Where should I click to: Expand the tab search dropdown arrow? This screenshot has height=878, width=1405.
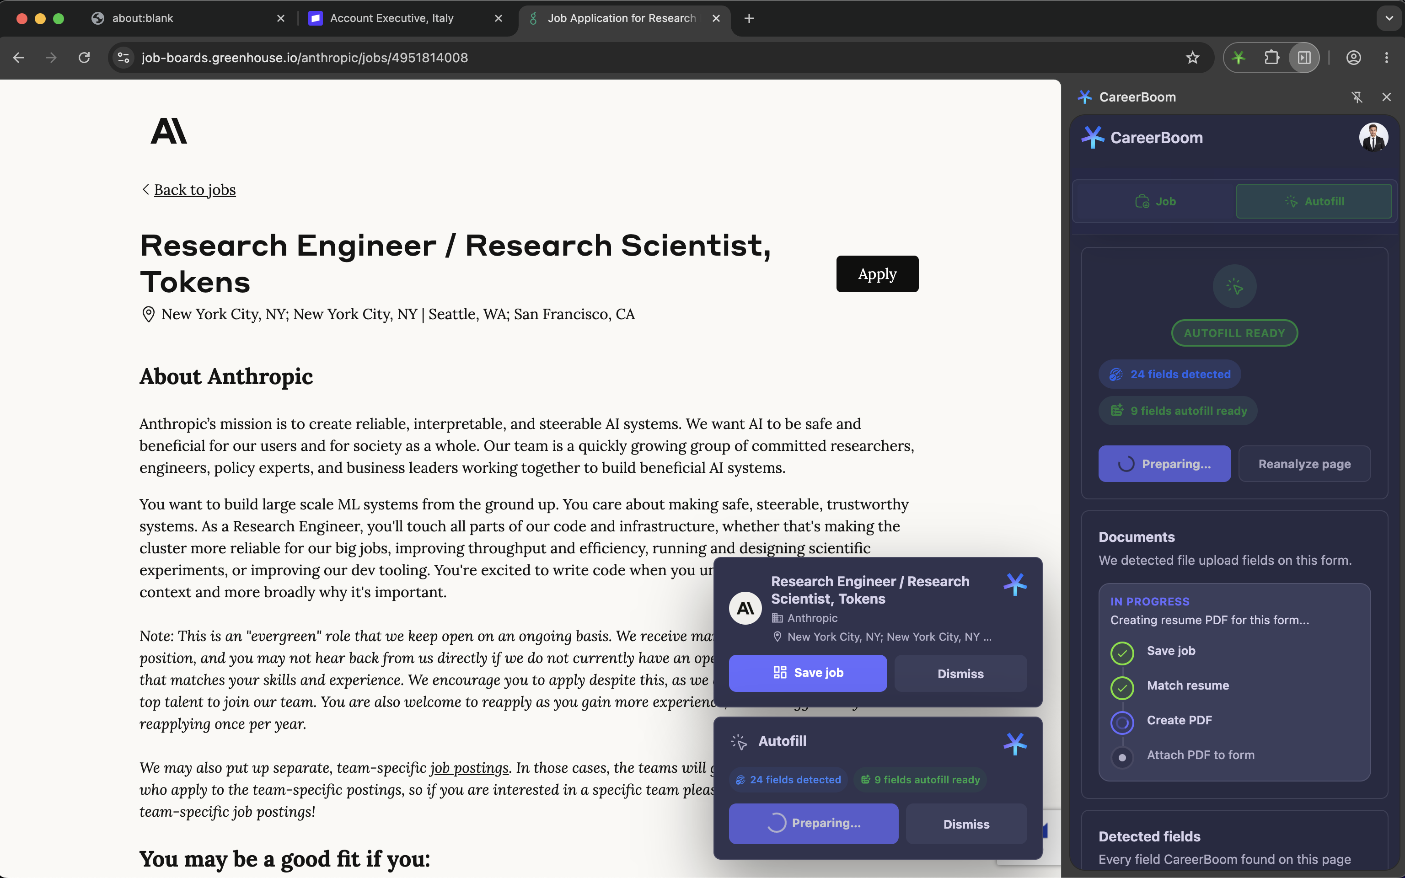click(1389, 18)
